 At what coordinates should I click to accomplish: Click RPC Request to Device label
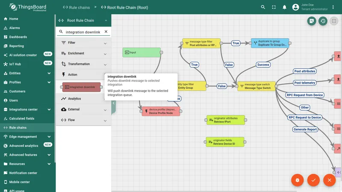click(305, 117)
